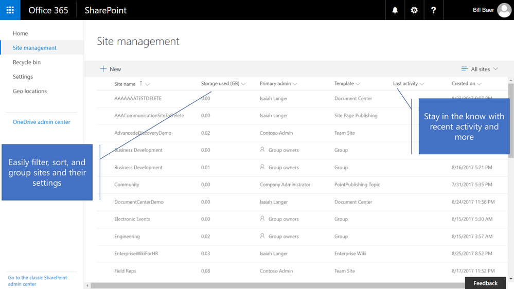The height and width of the screenshot is (289, 514).
Task: Click PointPublishing Topic template cell
Action: (357, 185)
